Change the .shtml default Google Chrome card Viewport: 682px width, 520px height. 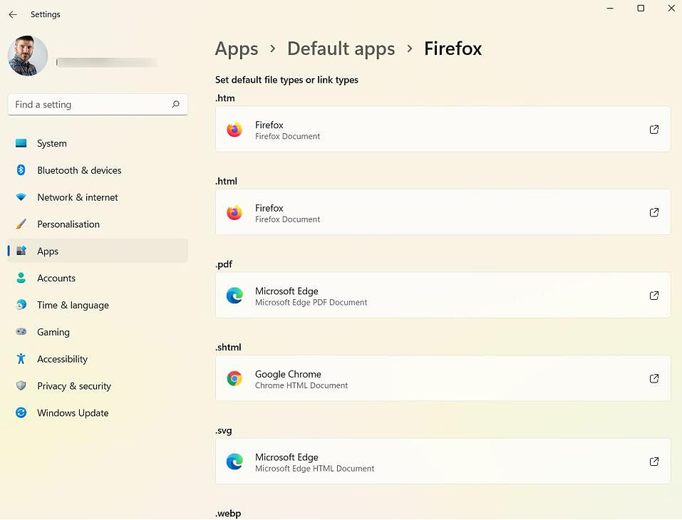click(443, 378)
